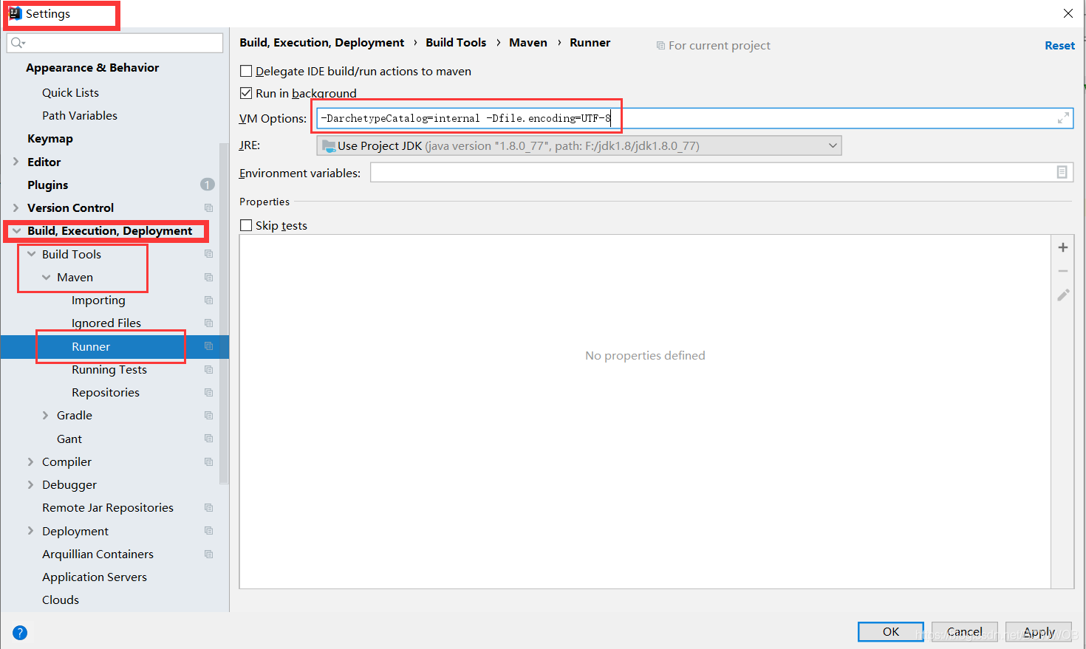The image size is (1086, 649).
Task: Click the edit property pencil icon
Action: tap(1063, 295)
